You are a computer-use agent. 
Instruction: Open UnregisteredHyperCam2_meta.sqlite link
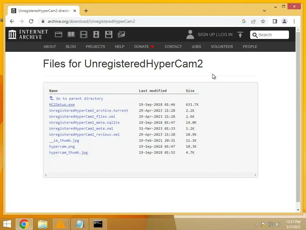84,122
